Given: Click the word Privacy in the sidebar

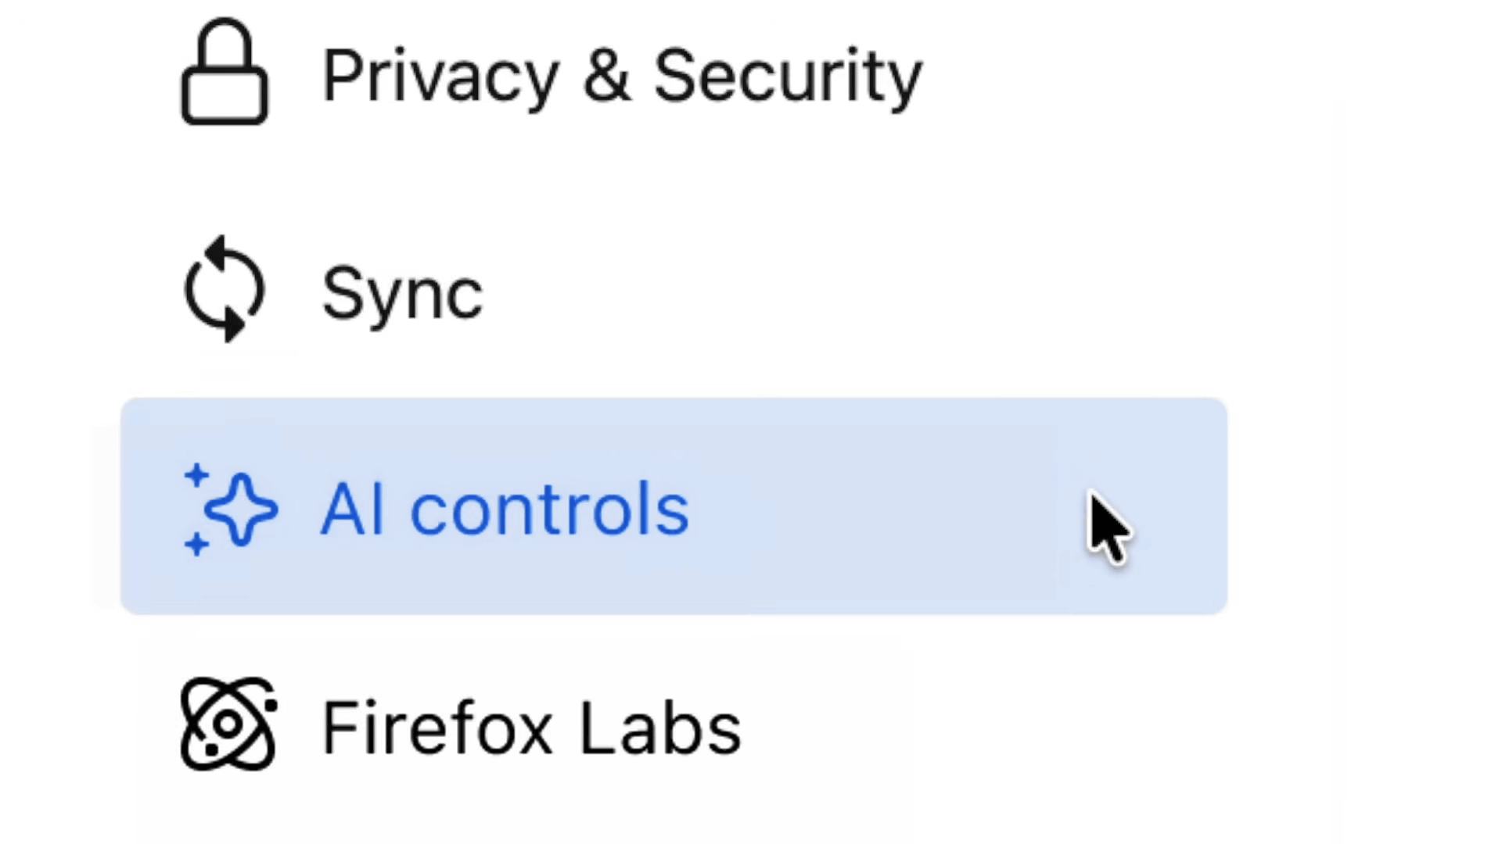Looking at the screenshot, I should coord(441,77).
